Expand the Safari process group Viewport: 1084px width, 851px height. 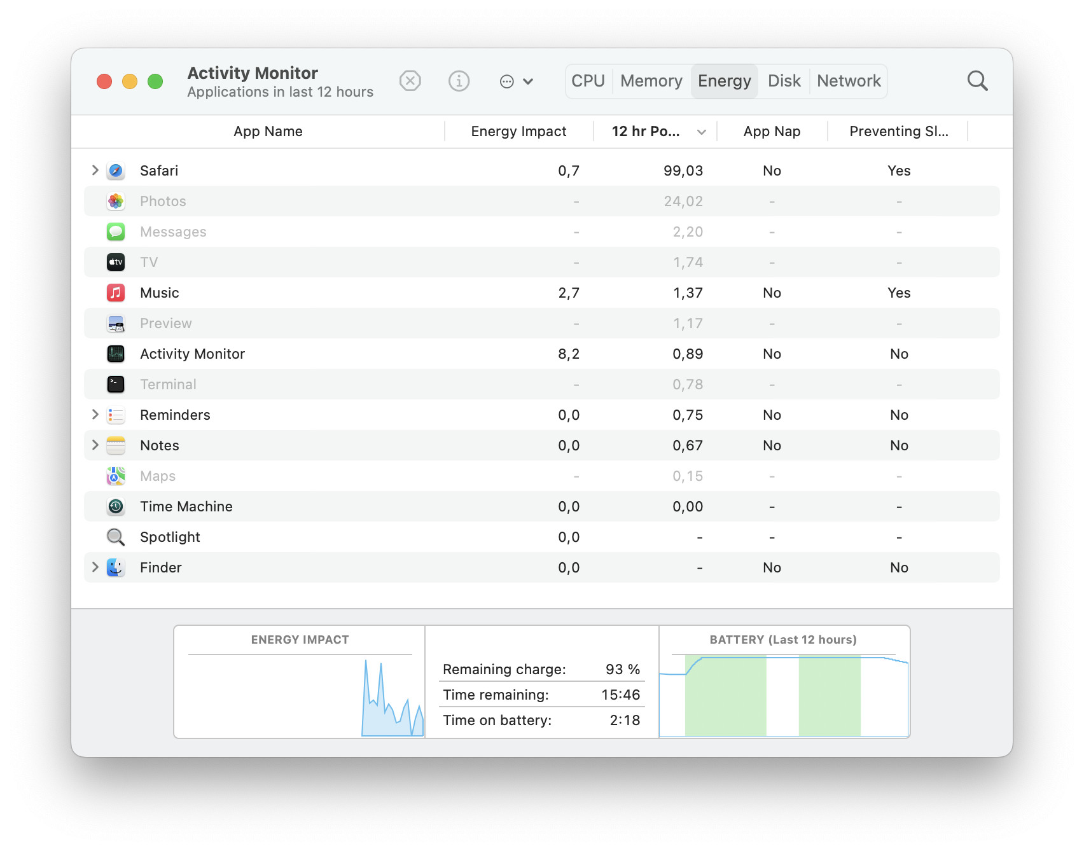pyautogui.click(x=95, y=170)
